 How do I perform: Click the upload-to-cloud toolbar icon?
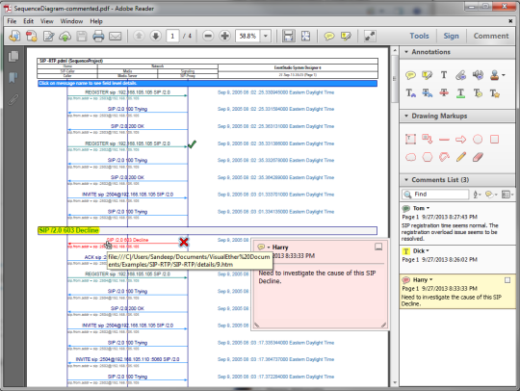65,36
